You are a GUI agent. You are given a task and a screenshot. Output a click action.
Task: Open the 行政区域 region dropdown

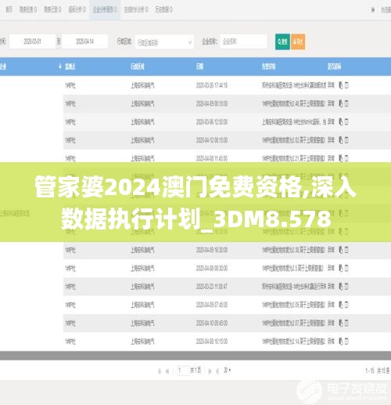pyautogui.click(x=164, y=42)
